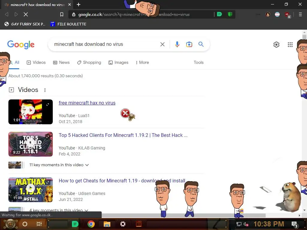Open the Google apps grid
Image resolution: width=307 pixels, height=230 pixels.
[290, 45]
